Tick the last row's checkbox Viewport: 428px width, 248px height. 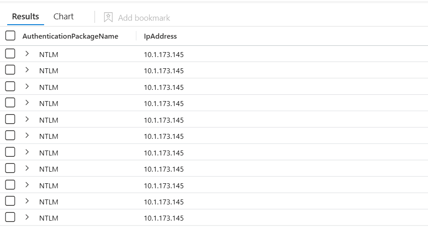(x=10, y=217)
